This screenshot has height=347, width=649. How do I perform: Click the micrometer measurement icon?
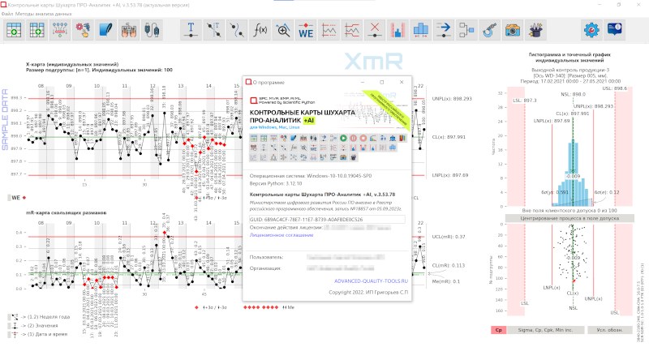click(490, 30)
